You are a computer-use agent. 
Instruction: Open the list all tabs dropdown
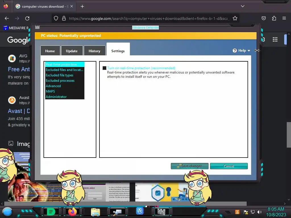[243, 6]
